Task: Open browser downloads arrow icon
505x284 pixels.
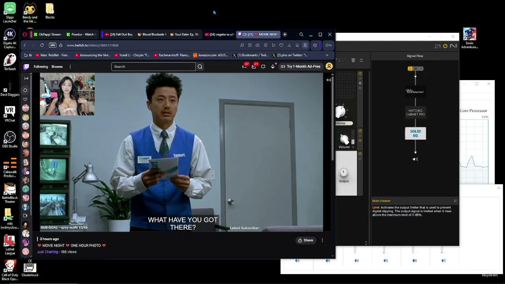Action: (x=289, y=45)
